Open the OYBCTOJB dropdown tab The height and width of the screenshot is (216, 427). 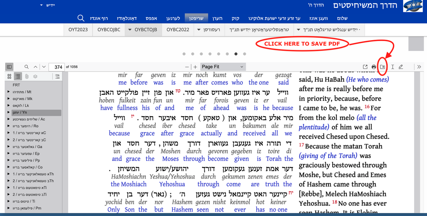coord(143,29)
